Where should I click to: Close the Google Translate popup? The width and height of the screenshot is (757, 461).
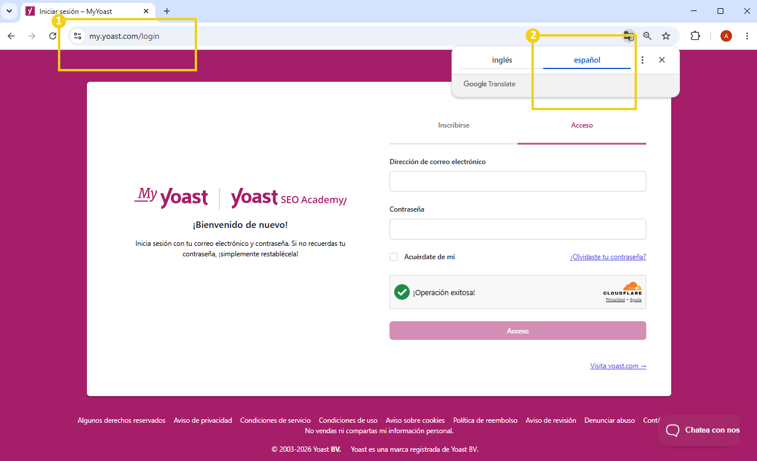[662, 60]
